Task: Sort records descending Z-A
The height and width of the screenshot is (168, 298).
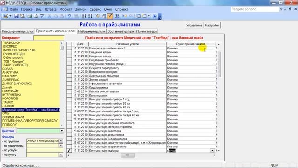Action: 90,16
